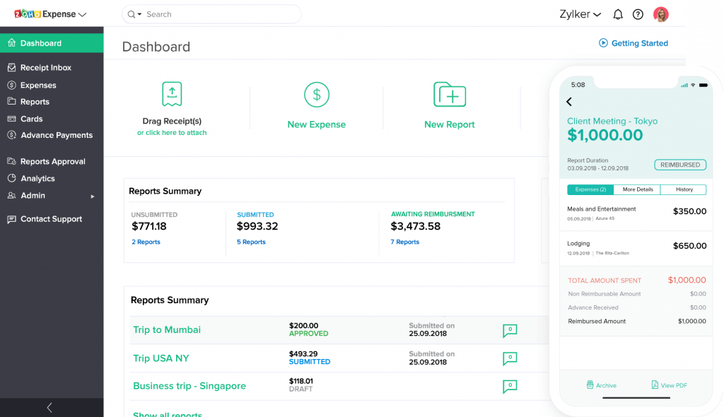Click the Getting Started play icon
The width and height of the screenshot is (724, 417).
tap(603, 43)
